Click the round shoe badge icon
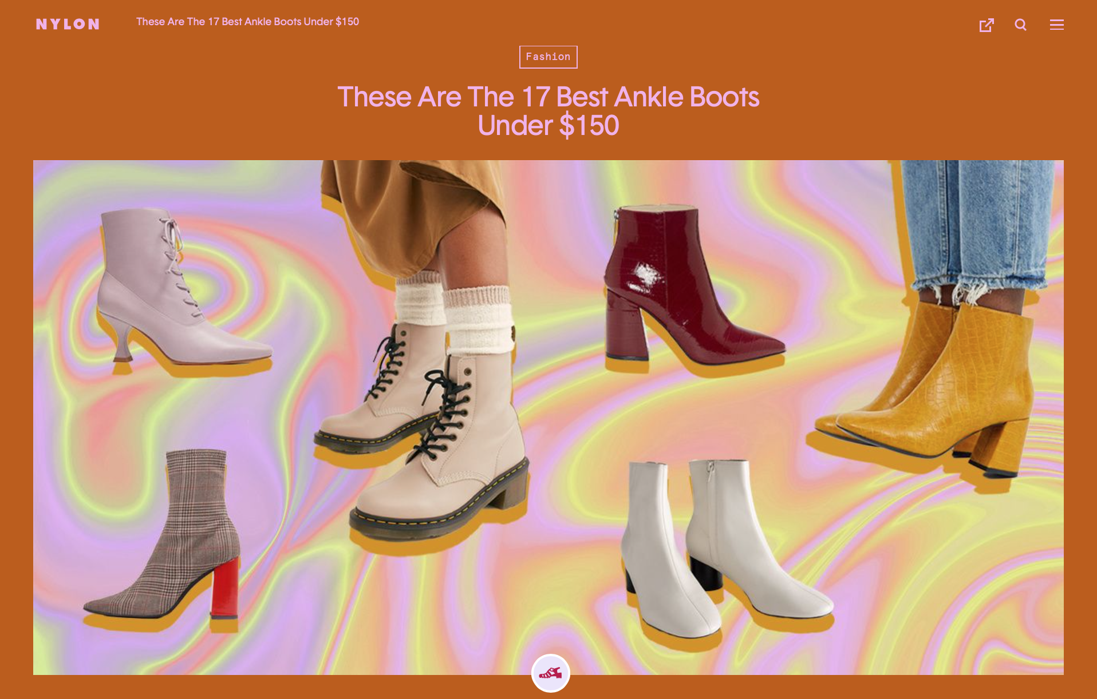Screen dimensions: 1097x699 click(x=550, y=673)
